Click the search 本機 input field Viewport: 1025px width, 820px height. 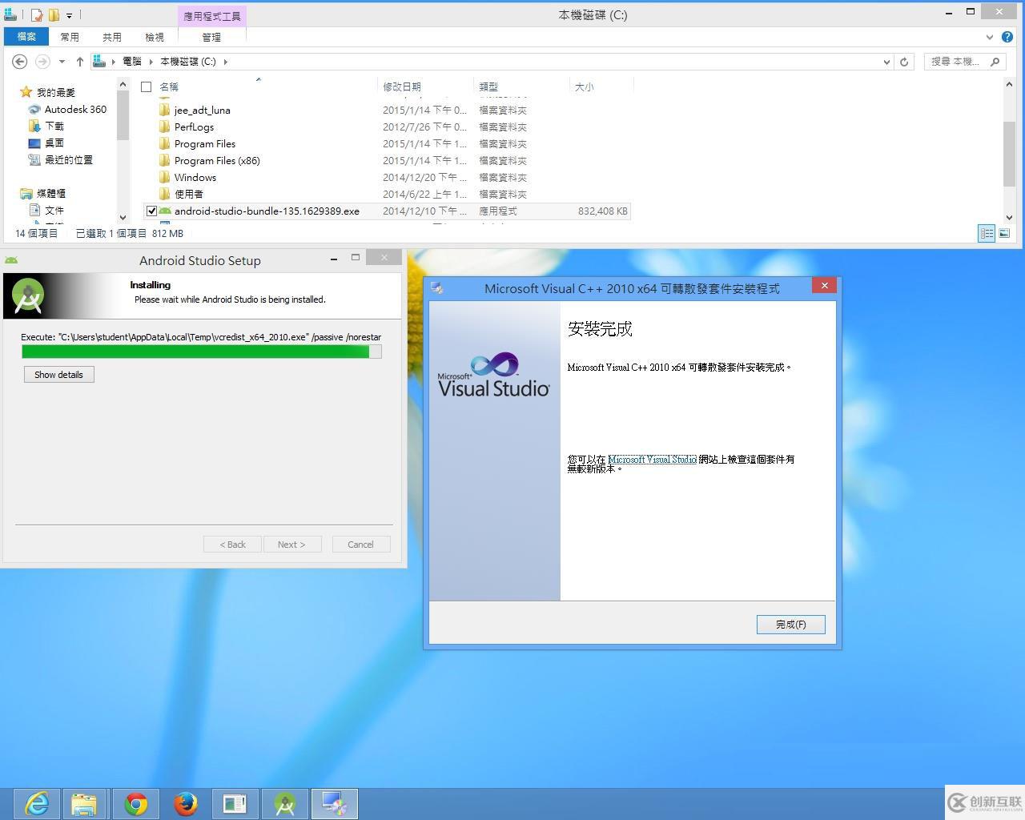tap(956, 62)
